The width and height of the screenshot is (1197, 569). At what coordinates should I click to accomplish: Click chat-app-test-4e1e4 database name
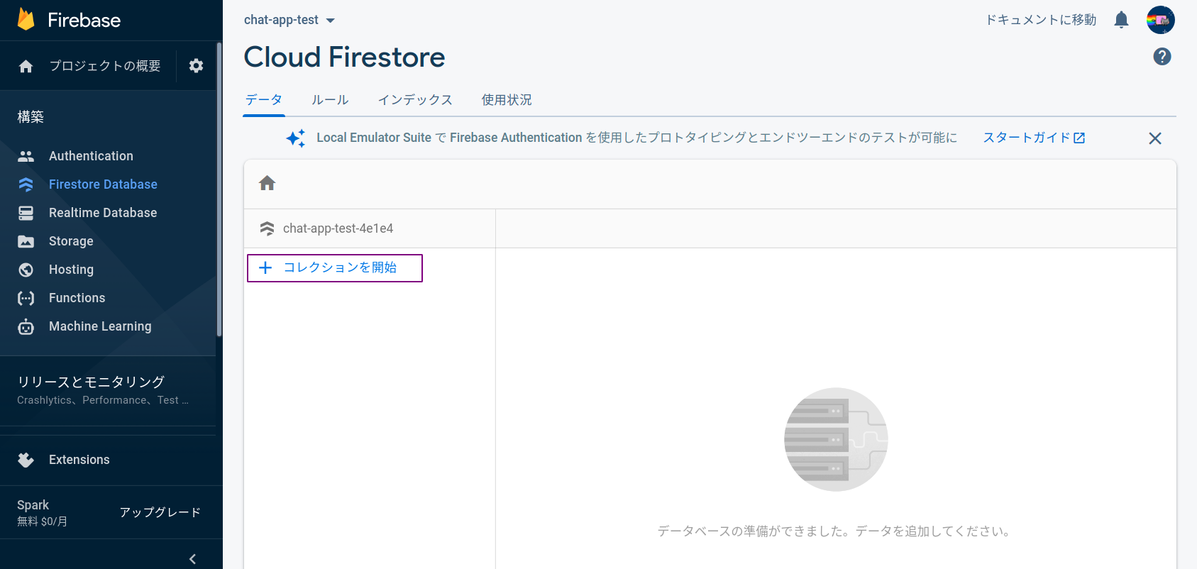pos(338,228)
